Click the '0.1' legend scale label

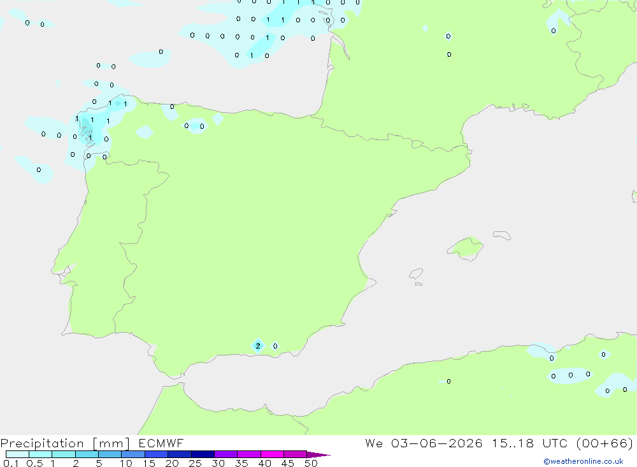click(x=11, y=463)
